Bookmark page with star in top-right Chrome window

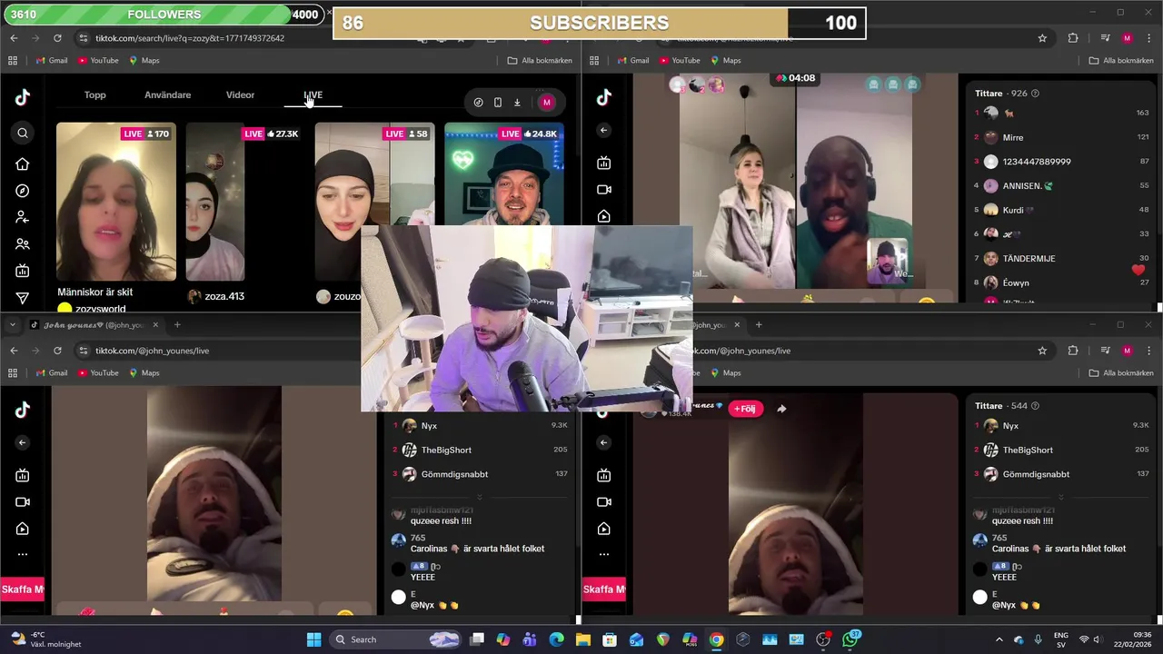point(1042,38)
